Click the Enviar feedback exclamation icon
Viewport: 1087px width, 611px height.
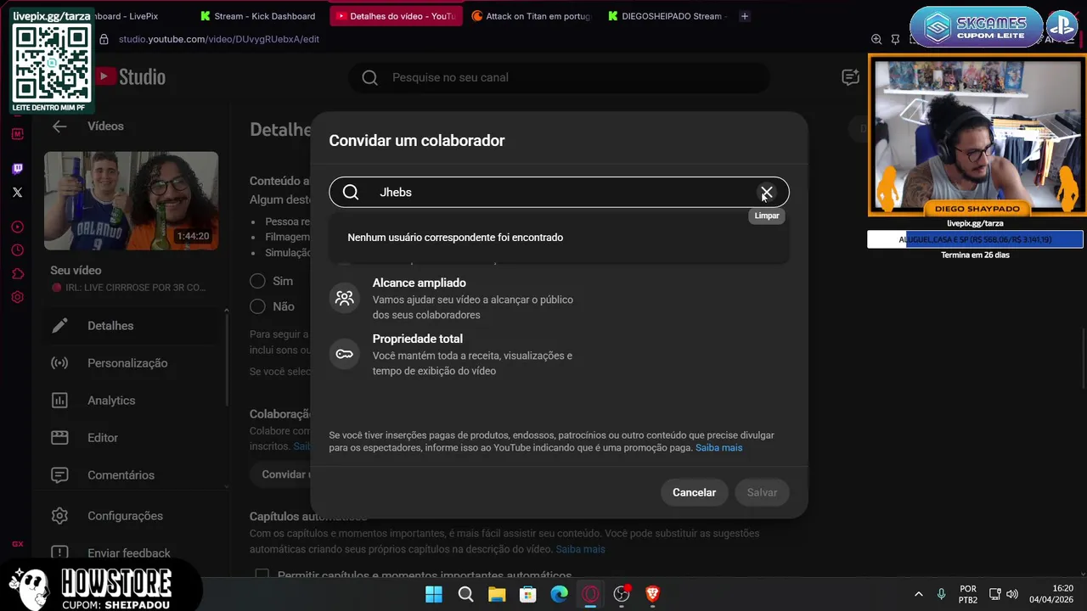click(x=59, y=553)
